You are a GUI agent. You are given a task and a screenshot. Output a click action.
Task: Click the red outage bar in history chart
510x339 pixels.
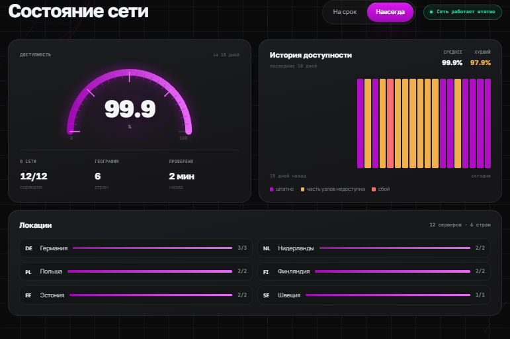(x=390, y=123)
